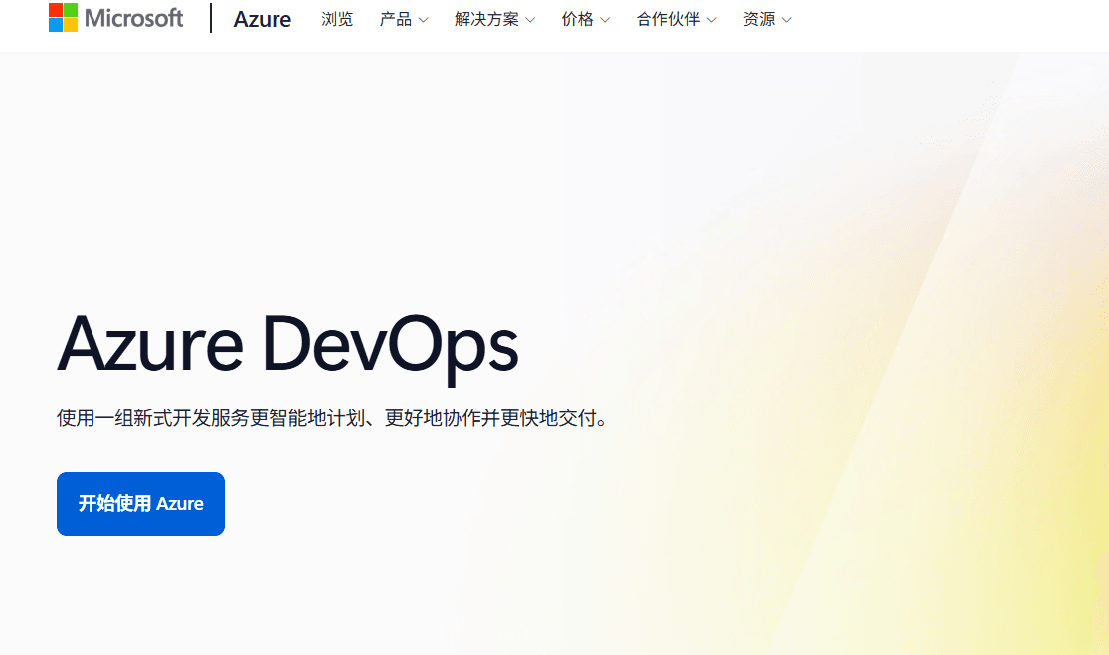Click the 开始使用 Azure button
Viewport: 1109px width, 655px height.
[141, 504]
